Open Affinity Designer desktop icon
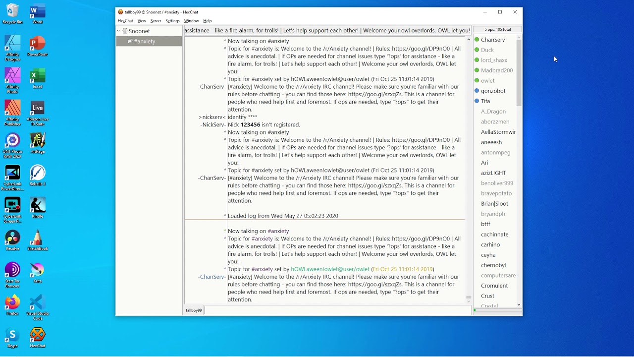This screenshot has width=634, height=357. (x=12, y=48)
